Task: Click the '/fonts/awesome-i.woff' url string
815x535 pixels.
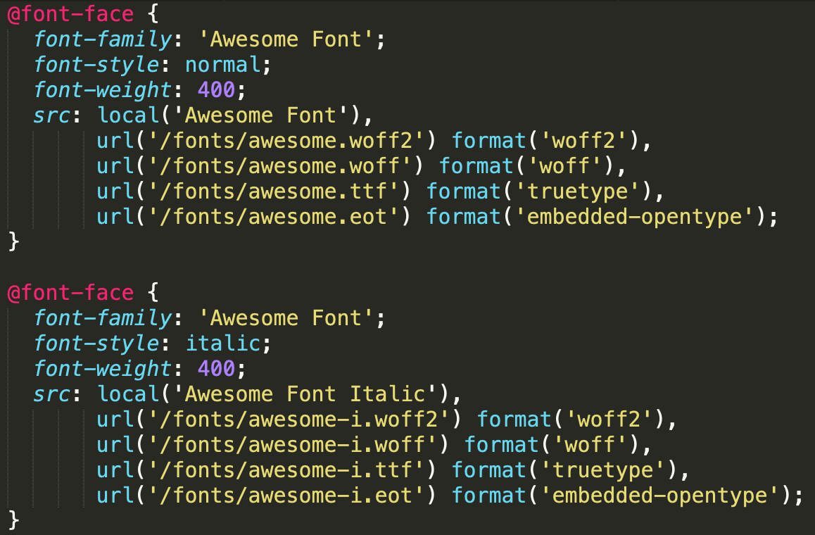Action: (x=293, y=445)
